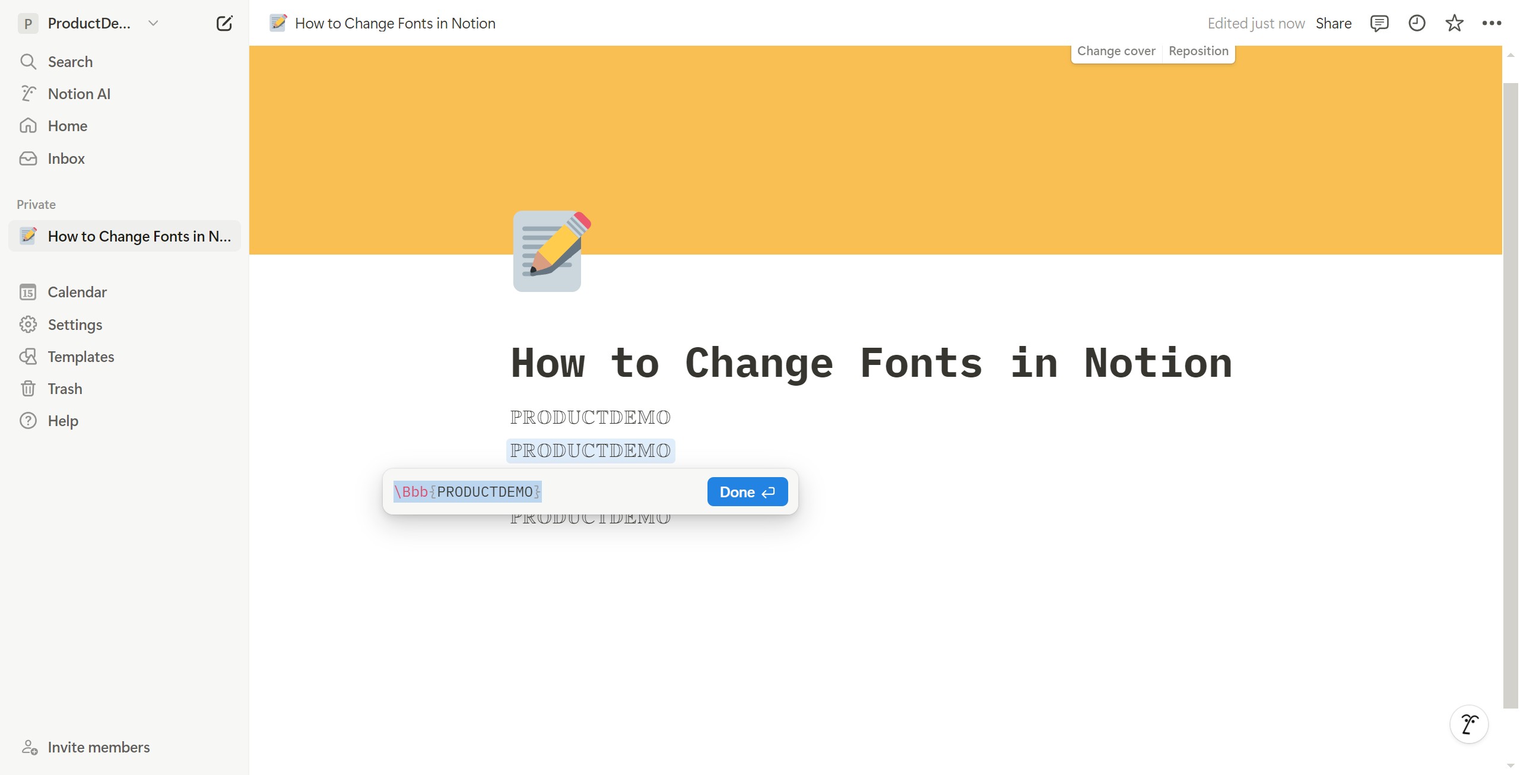Open the three-dot page options menu

pyautogui.click(x=1492, y=23)
